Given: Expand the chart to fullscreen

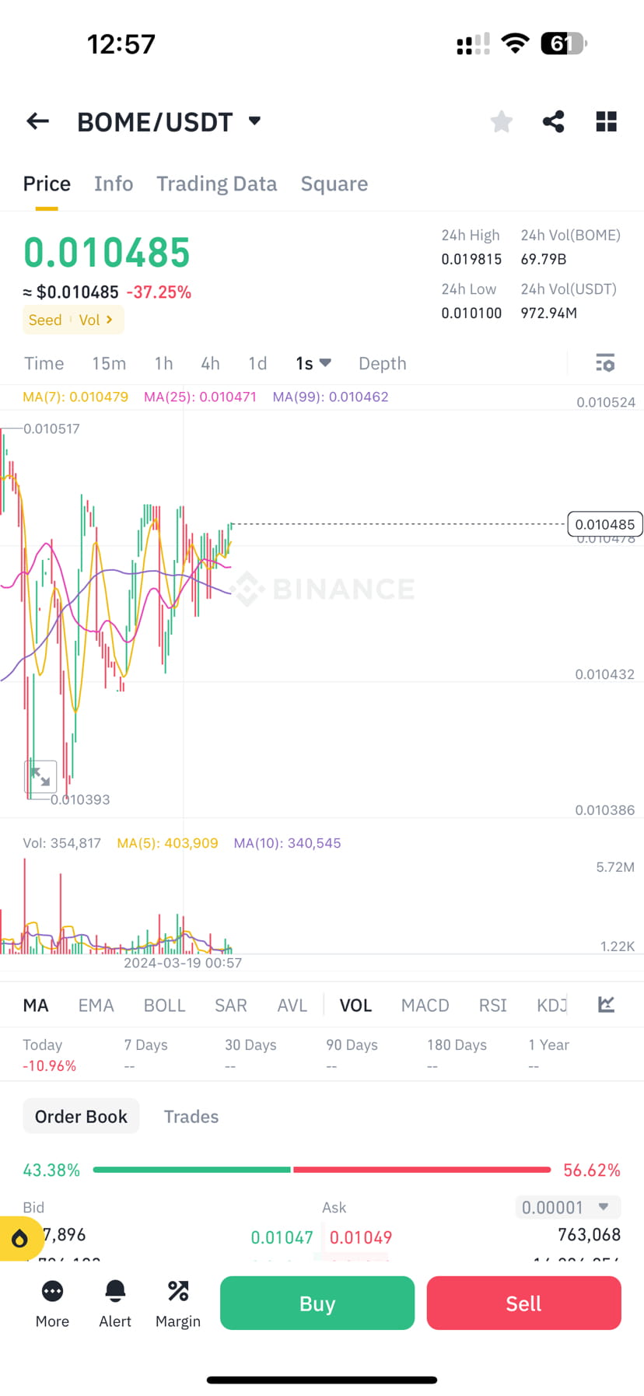Looking at the screenshot, I should 40,776.
